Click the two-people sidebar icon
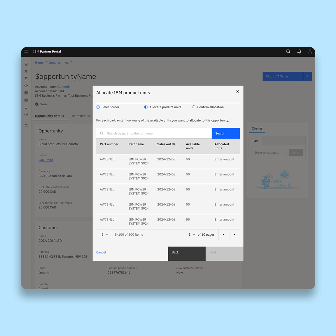The width and height of the screenshot is (336, 336). (x=26, y=93)
